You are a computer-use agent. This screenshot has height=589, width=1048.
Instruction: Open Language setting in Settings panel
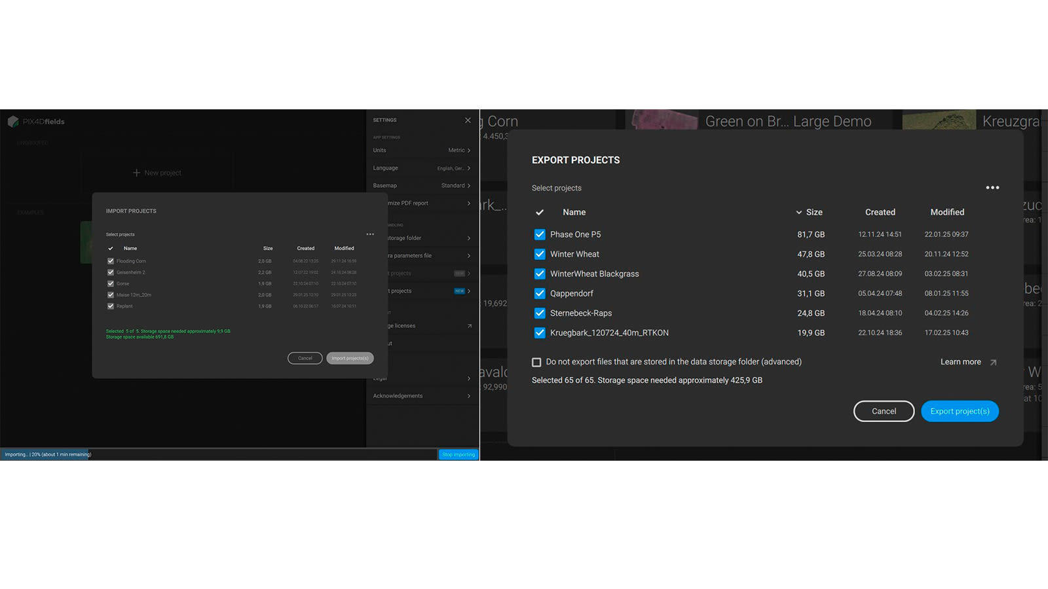pos(422,168)
